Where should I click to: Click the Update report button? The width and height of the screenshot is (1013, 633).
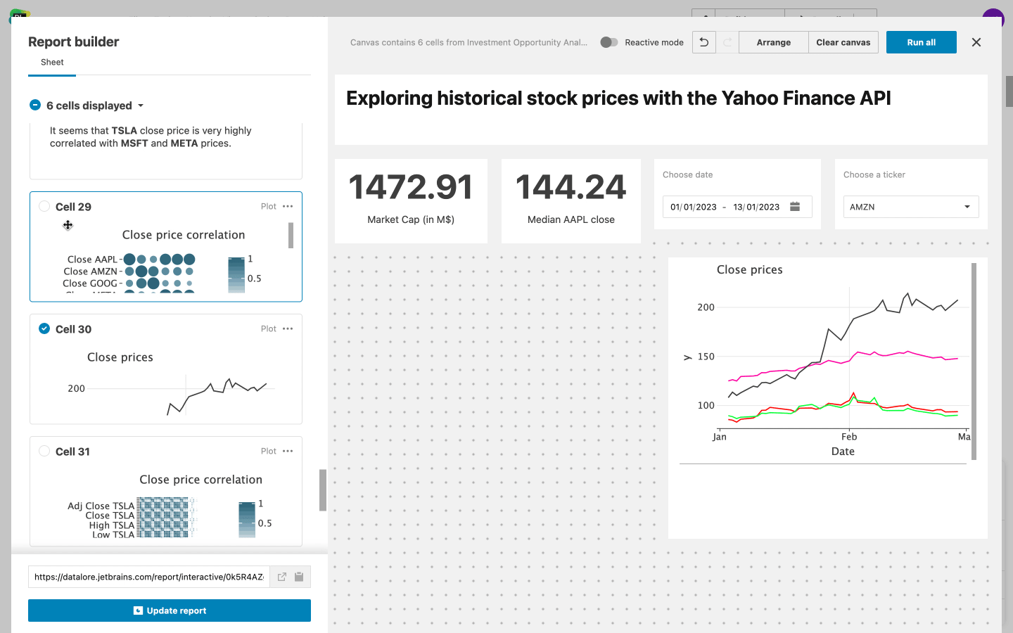coord(170,610)
